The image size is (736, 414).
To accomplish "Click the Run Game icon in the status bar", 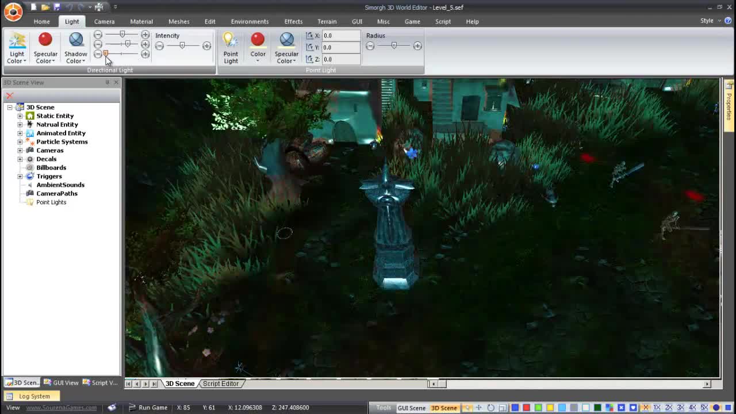I will [133, 407].
